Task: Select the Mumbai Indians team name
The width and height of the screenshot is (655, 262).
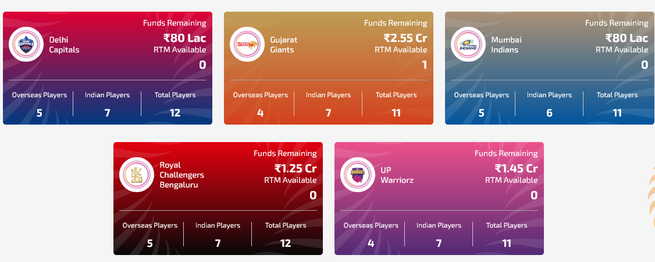Action: (506, 45)
